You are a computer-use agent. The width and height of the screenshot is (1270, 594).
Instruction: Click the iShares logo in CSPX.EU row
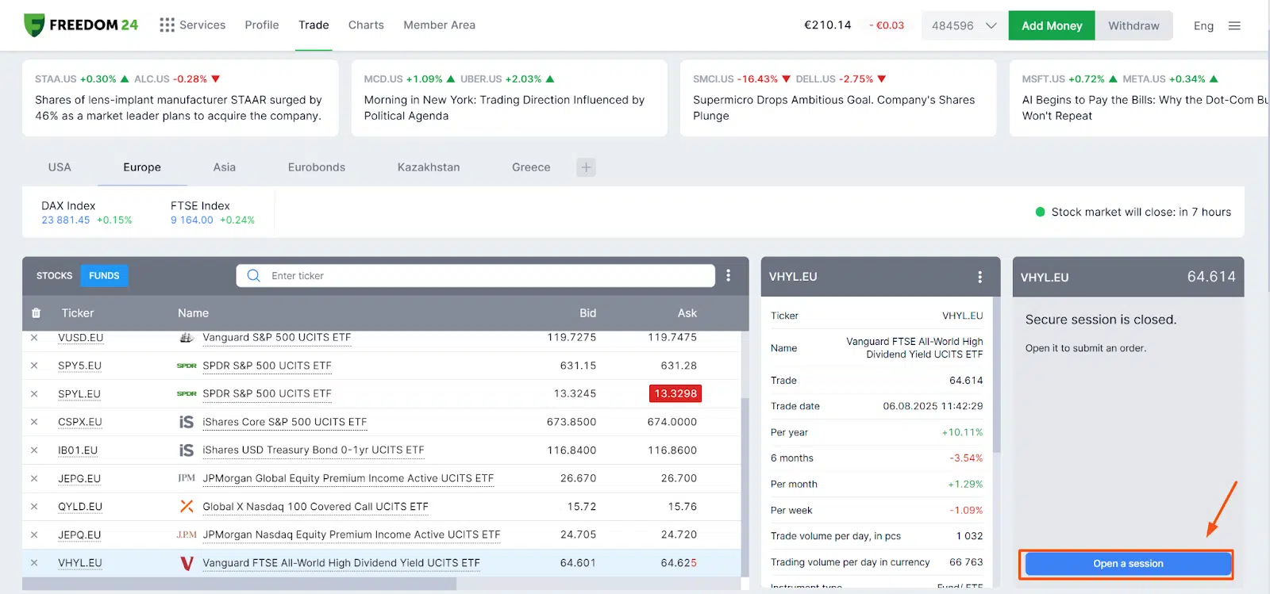[x=187, y=422]
